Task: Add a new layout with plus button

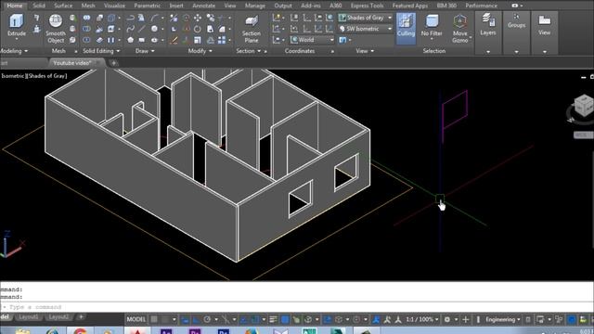Action: tap(81, 316)
